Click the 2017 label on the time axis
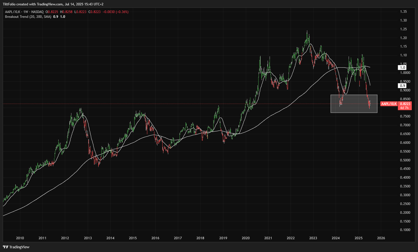This screenshot has width=418, height=252. pos(178,238)
